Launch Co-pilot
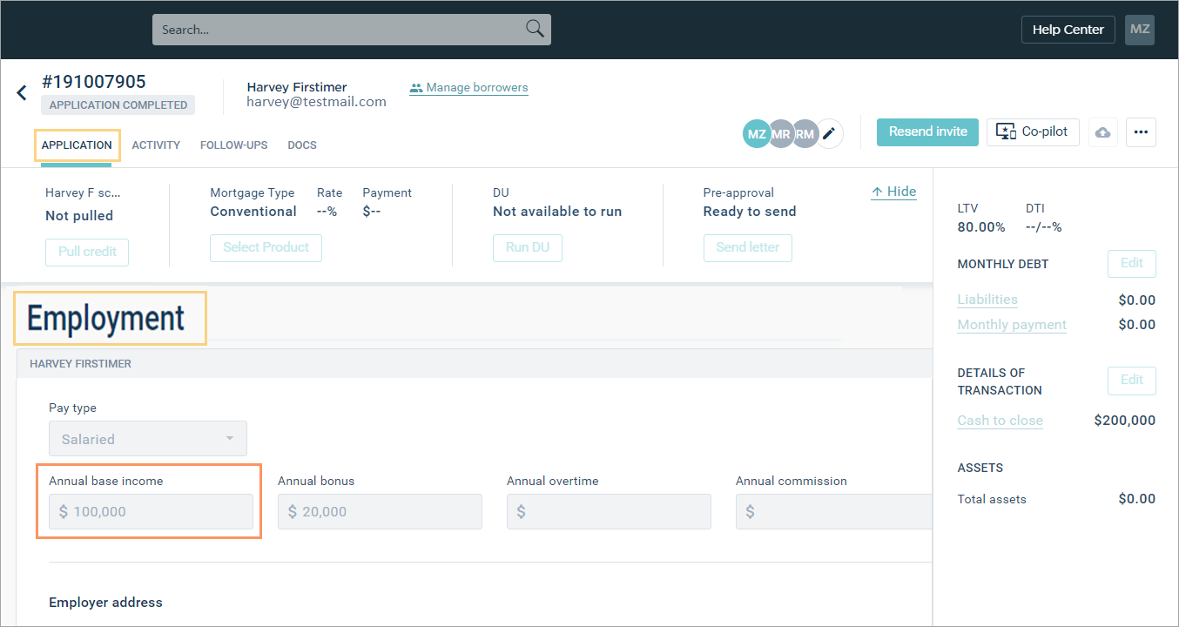 pos(1034,131)
